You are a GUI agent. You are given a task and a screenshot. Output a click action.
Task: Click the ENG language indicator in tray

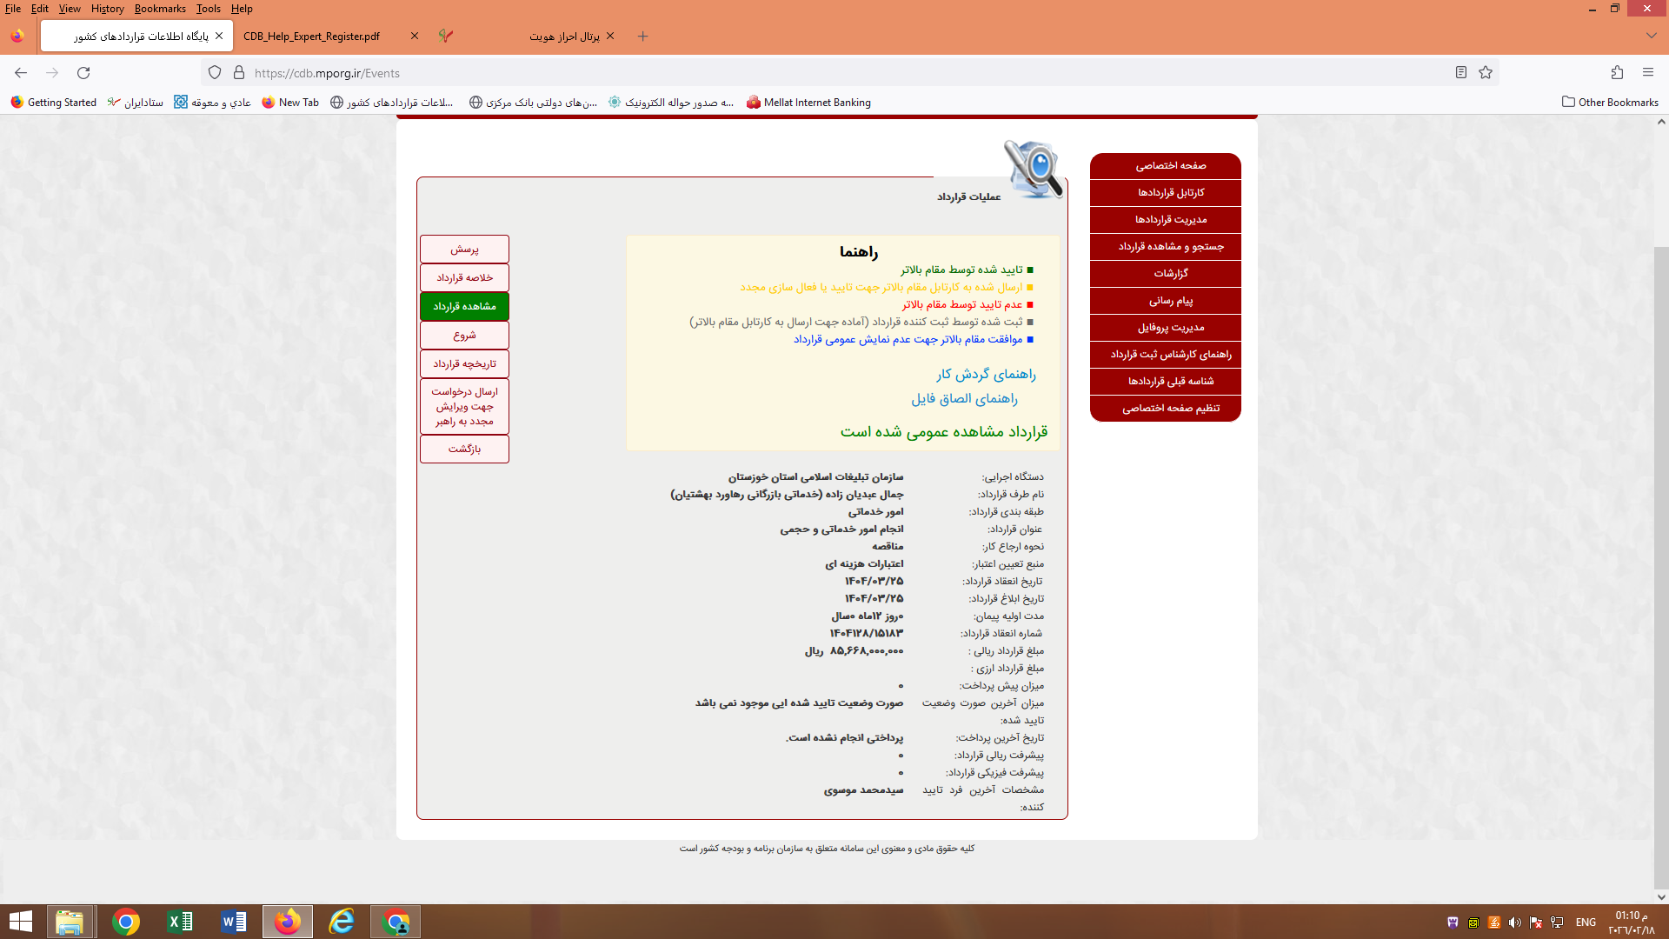pos(1586,922)
